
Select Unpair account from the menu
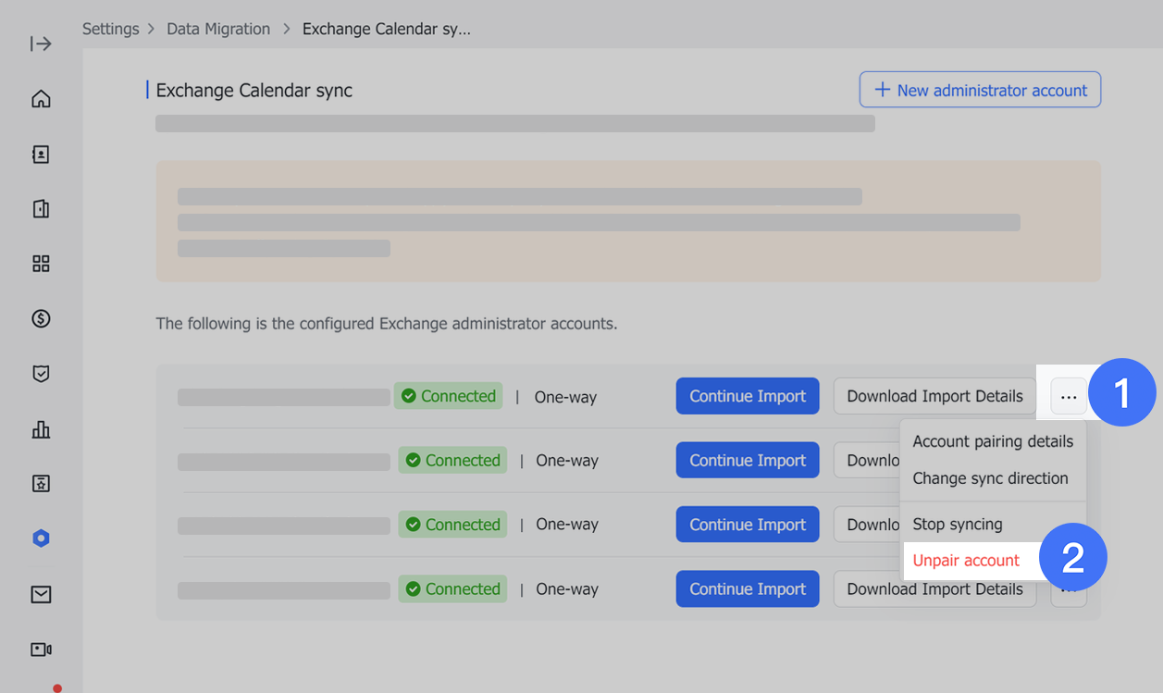[966, 560]
